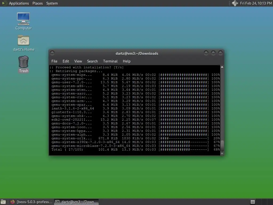Click 'qemu-user-7.2.0-...' text
The image size is (273, 205).
(x=71, y=82)
